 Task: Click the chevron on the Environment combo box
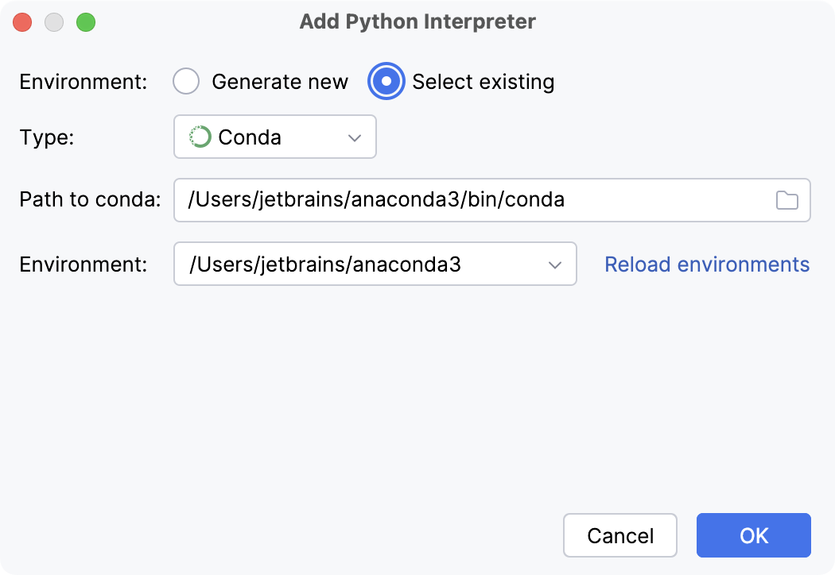pos(556,264)
